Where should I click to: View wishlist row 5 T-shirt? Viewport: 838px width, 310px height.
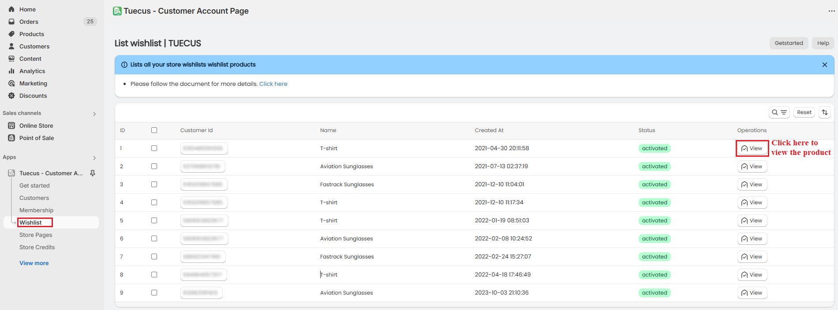click(752, 221)
